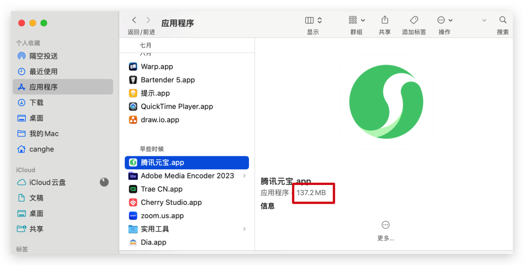
Task: Open 下载 folder in the sidebar
Action: click(63, 102)
